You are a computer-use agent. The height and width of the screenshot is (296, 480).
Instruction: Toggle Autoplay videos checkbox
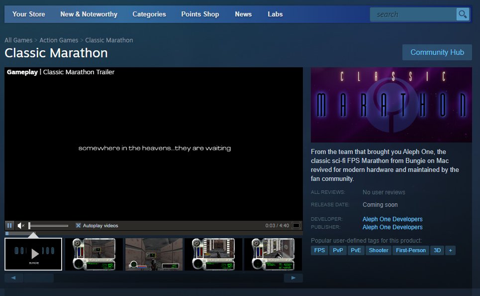(78, 225)
